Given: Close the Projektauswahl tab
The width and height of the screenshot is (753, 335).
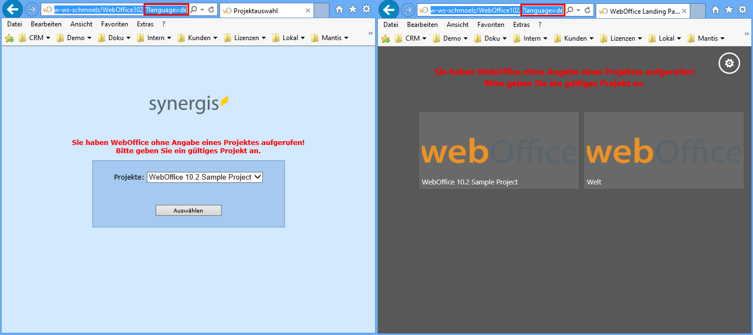Looking at the screenshot, I should (307, 10).
